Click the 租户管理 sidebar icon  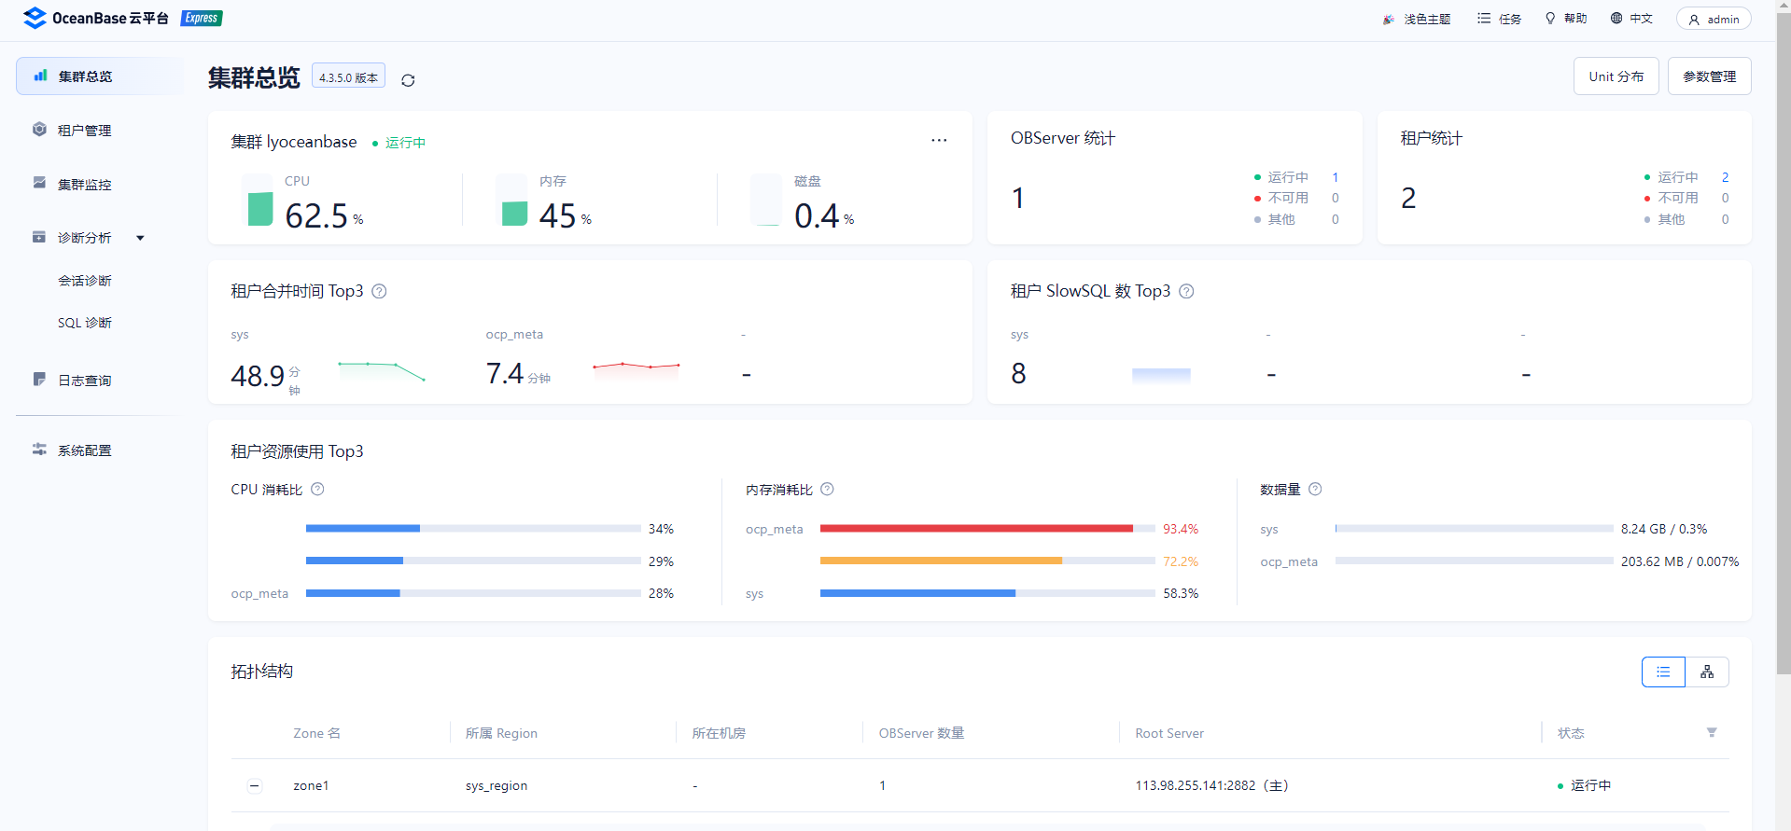(x=39, y=130)
